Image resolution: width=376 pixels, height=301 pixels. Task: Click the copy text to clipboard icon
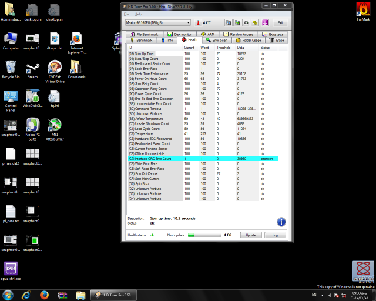228,22
